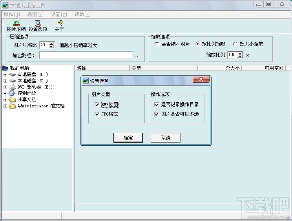
Task: Select DVD 驱动器 (E:) label in tree
Action: [35, 87]
